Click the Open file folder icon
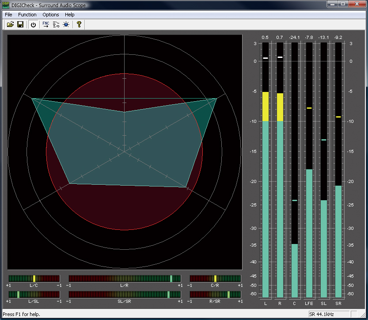368x320 pixels. coord(10,25)
